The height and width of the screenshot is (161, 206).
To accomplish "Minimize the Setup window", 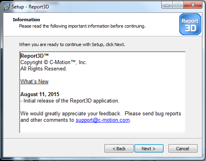I will point(167,6).
